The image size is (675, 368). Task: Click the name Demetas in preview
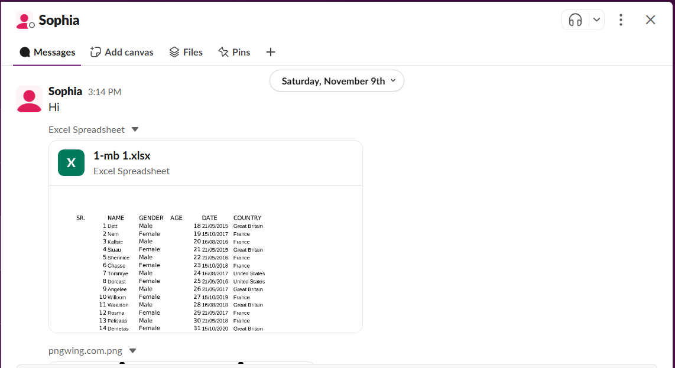(118, 329)
